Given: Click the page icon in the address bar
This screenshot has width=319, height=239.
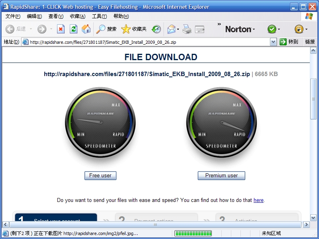Looking at the screenshot, I should pos(25,42).
